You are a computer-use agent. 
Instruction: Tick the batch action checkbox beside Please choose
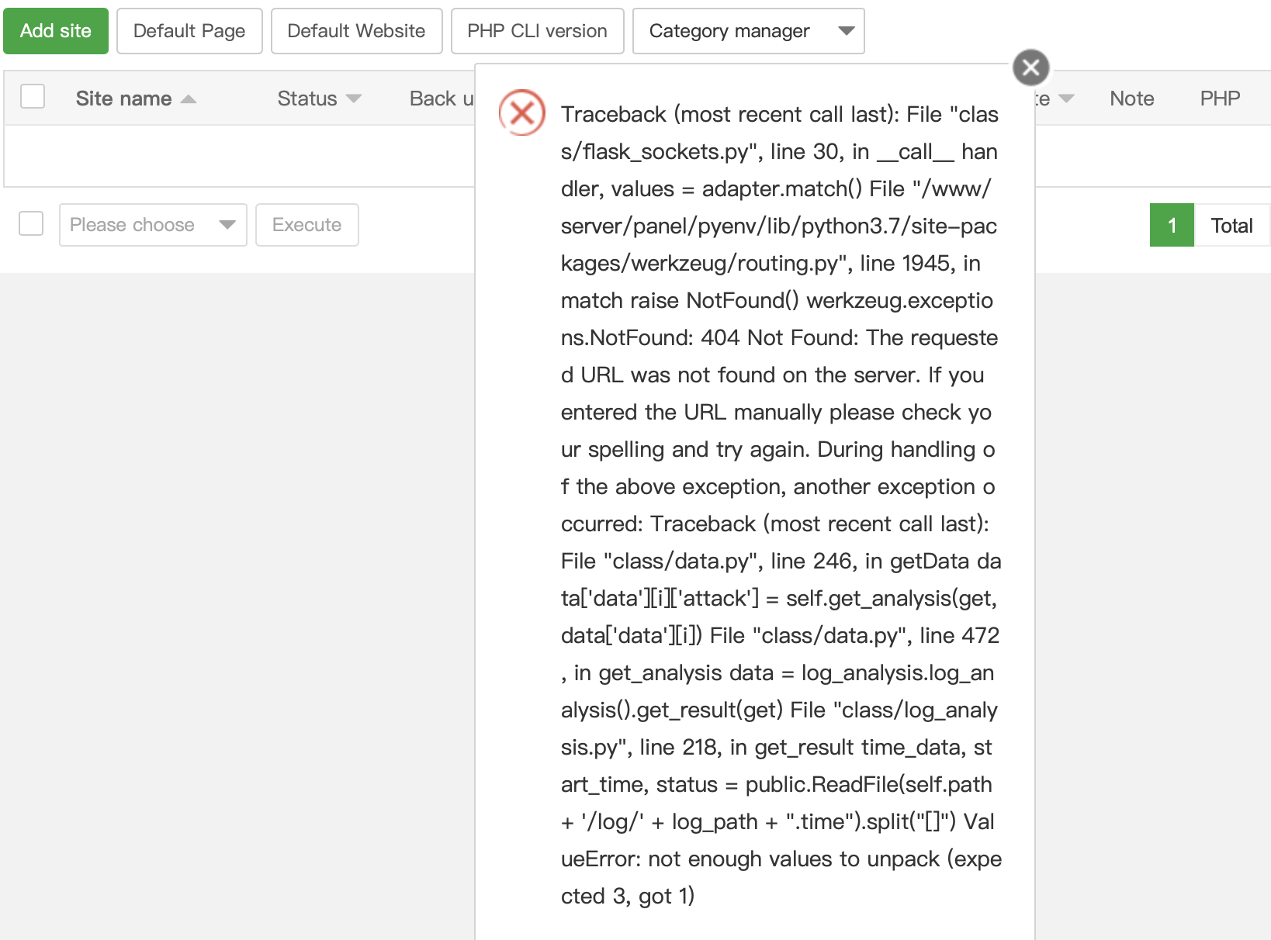pyautogui.click(x=31, y=223)
